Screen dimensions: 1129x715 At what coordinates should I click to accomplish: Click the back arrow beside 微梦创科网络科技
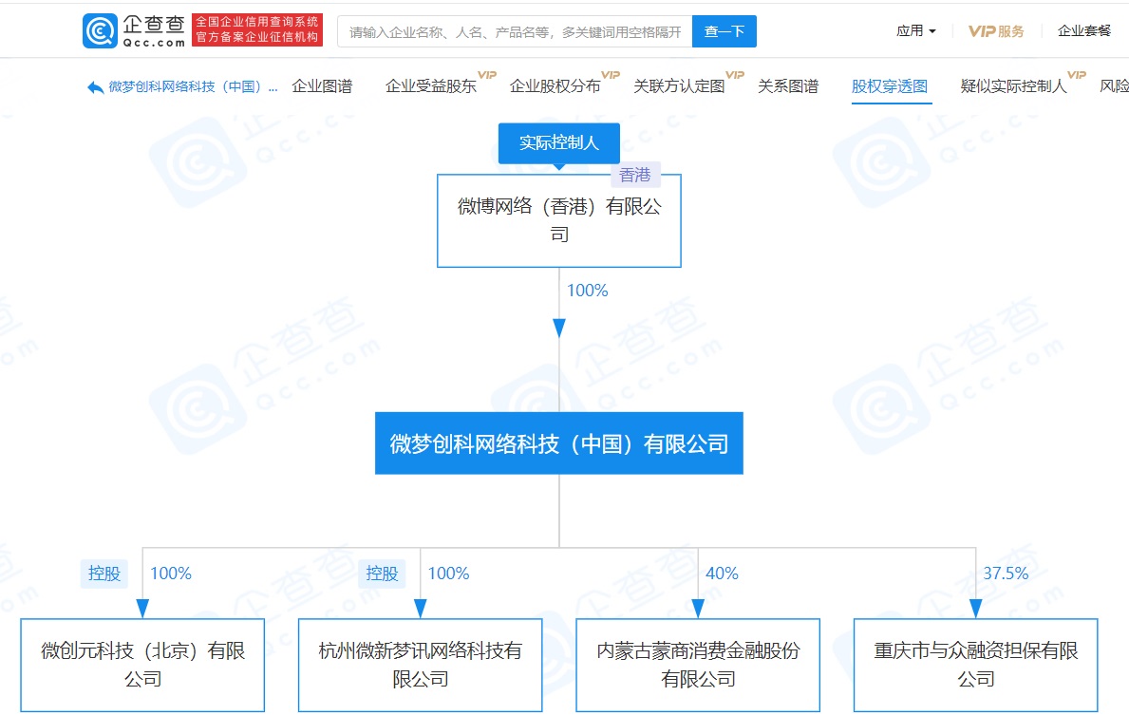coord(95,87)
